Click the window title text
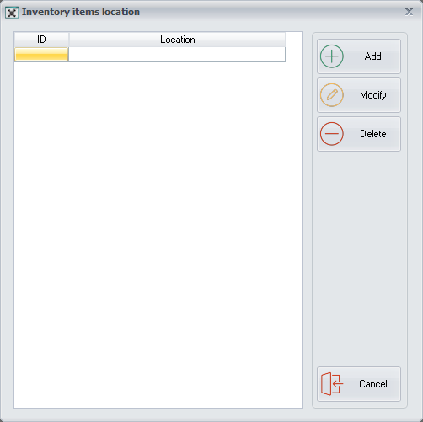 click(81, 12)
